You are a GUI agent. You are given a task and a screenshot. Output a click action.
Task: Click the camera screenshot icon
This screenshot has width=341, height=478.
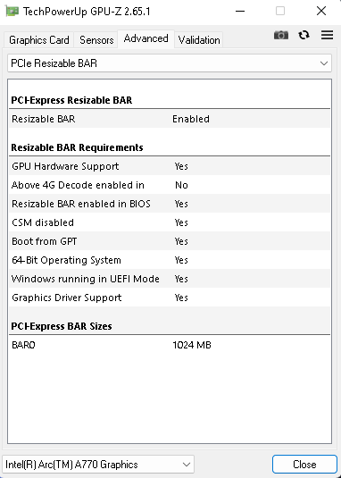tap(281, 35)
